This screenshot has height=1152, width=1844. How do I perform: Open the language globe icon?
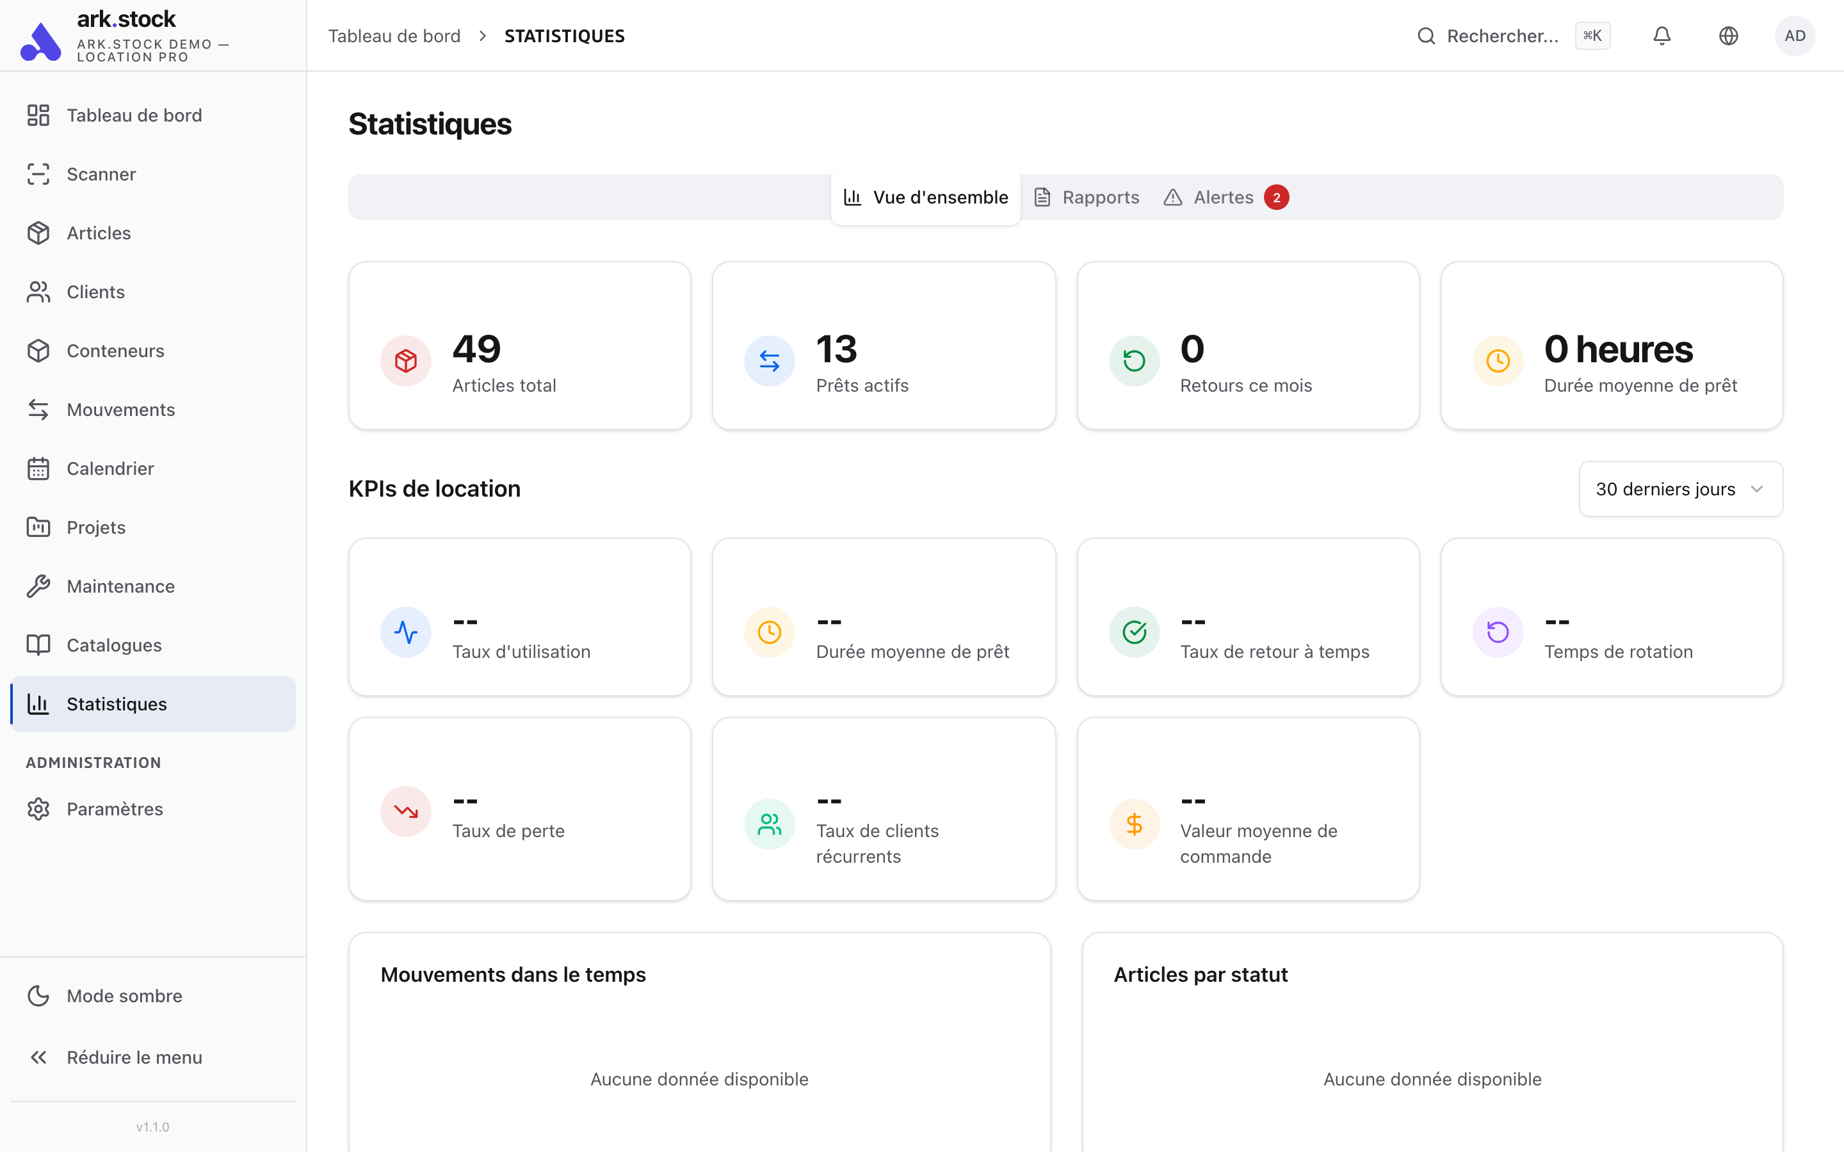[x=1728, y=35]
